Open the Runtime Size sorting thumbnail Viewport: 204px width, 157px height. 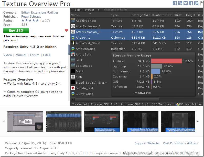point(141,121)
